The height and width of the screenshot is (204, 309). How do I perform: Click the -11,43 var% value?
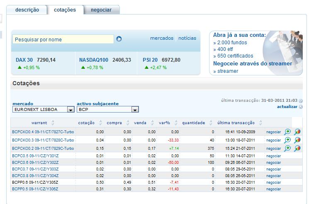(173, 189)
